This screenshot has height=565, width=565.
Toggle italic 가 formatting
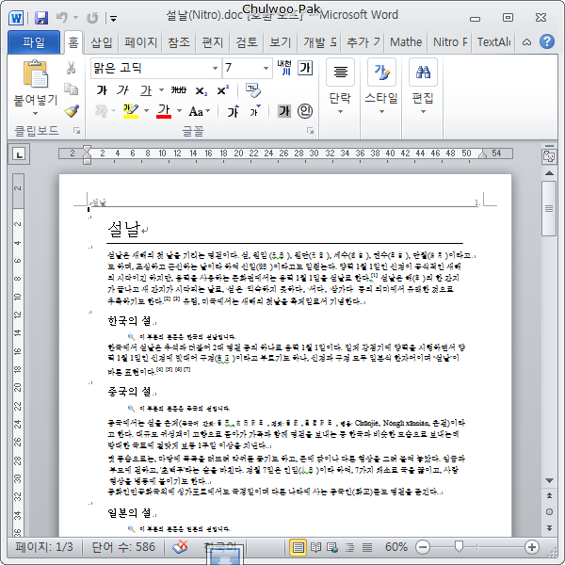(122, 90)
